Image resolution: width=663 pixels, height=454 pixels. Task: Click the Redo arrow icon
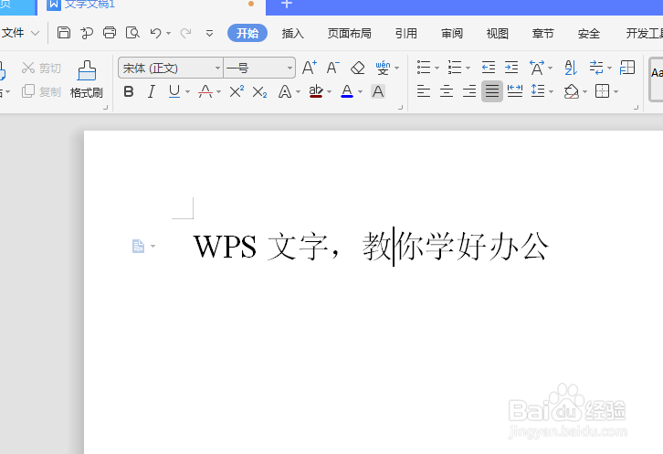tap(185, 33)
